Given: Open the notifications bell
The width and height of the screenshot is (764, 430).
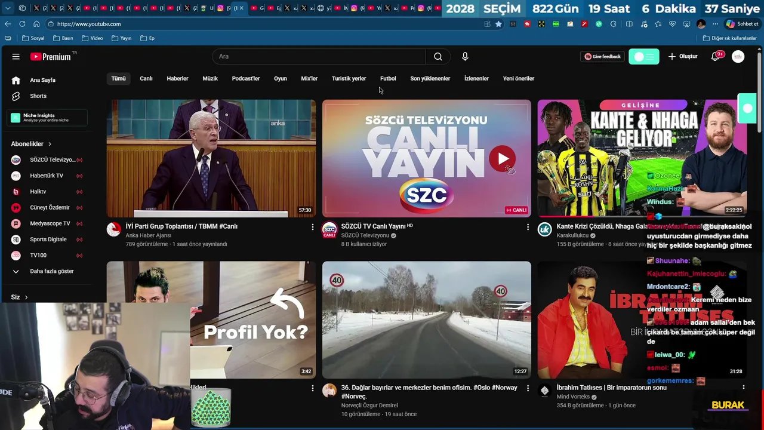Looking at the screenshot, I should coord(715,57).
